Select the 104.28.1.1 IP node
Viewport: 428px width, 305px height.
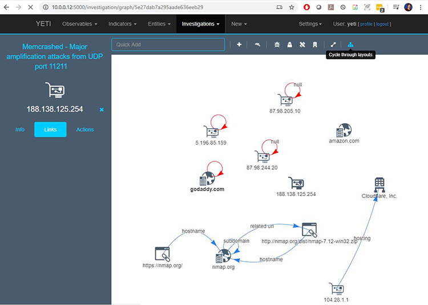[x=336, y=289]
